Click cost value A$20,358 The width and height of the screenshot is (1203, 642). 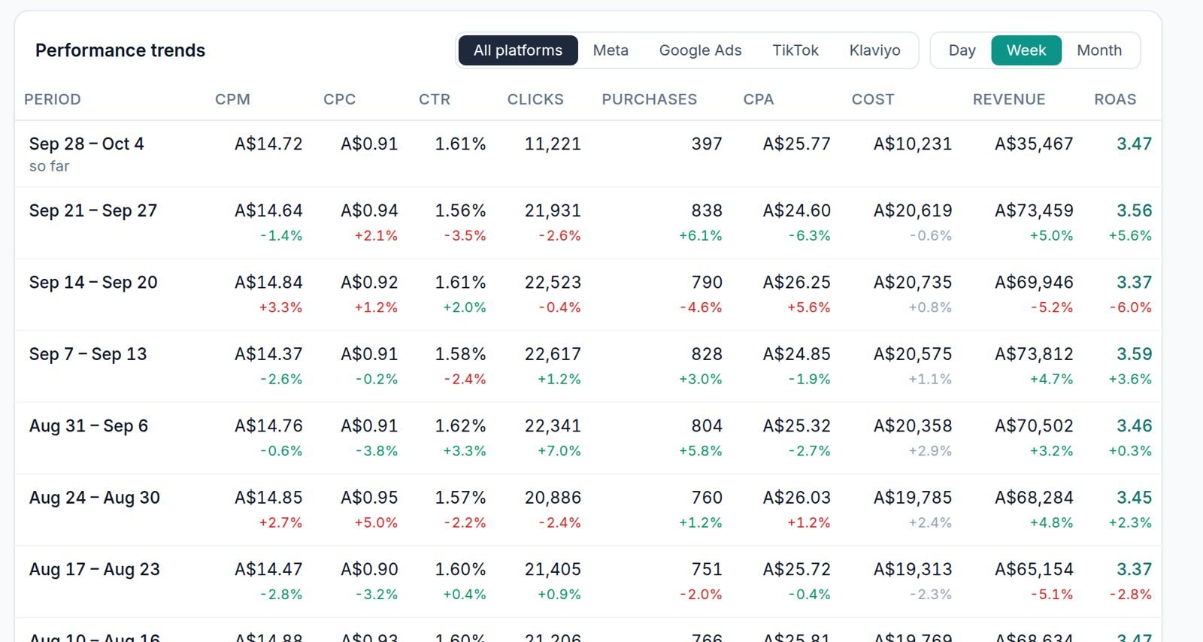pyautogui.click(x=913, y=425)
